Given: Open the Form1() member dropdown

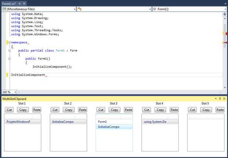Looking at the screenshot, I should tap(190, 9).
